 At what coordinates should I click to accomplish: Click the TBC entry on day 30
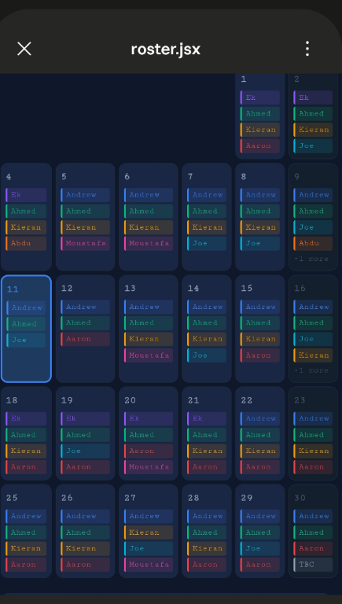click(x=313, y=565)
